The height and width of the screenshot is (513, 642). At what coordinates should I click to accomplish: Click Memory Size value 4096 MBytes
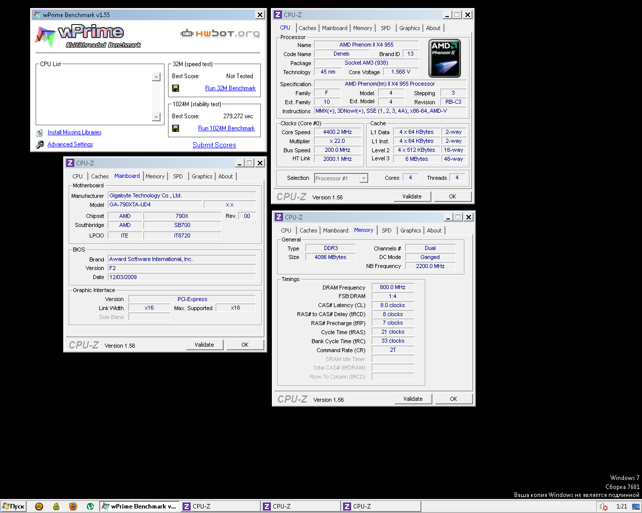(x=331, y=258)
